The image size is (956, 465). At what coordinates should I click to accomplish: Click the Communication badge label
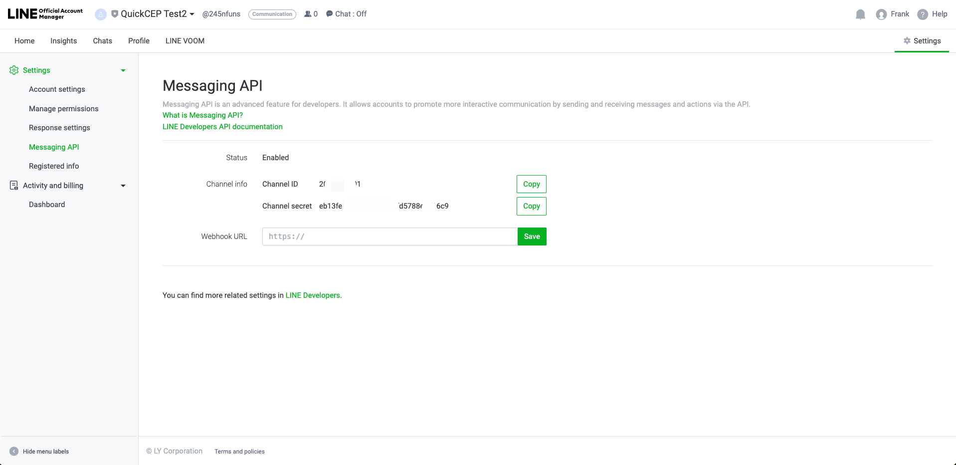click(x=272, y=14)
